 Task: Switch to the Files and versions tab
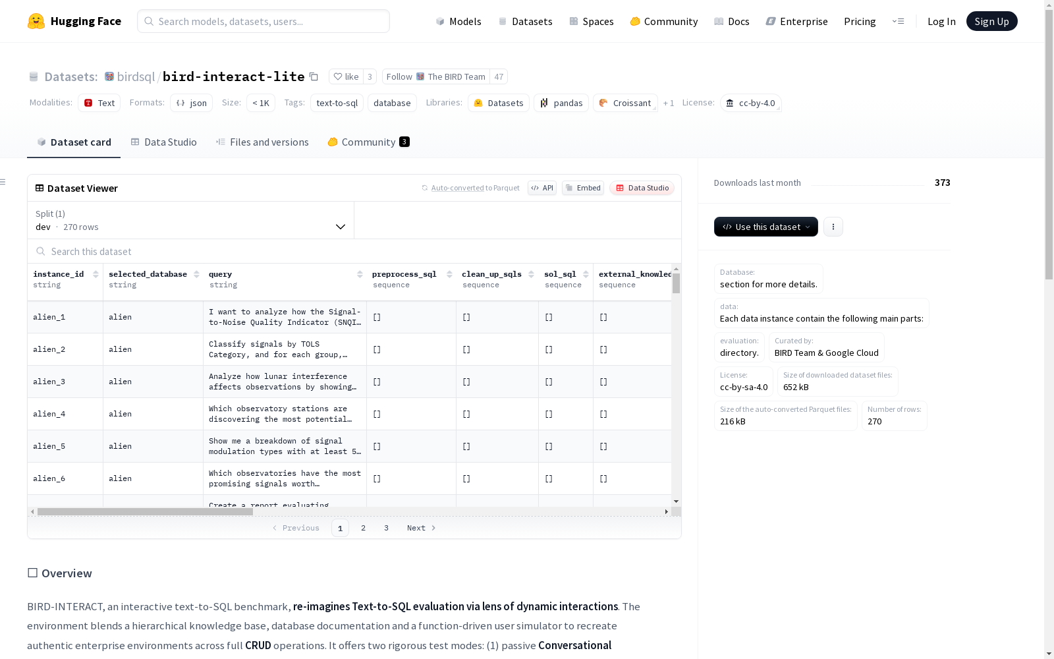[x=262, y=142]
